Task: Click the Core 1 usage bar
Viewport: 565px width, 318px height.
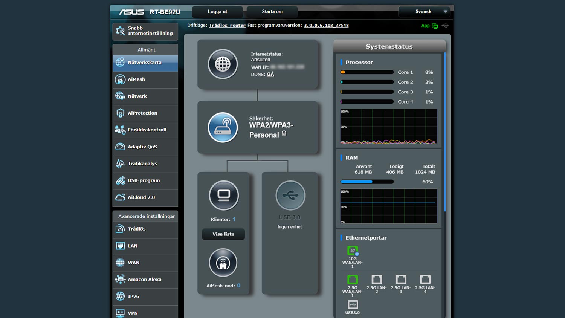Action: pos(367,72)
